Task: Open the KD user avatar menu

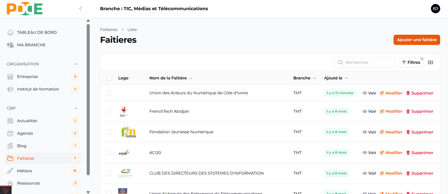Action: (435, 9)
